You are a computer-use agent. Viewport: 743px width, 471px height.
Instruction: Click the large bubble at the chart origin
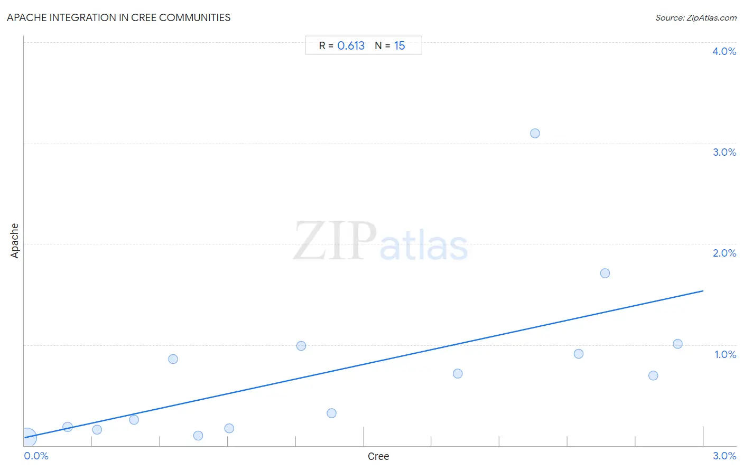click(28, 437)
